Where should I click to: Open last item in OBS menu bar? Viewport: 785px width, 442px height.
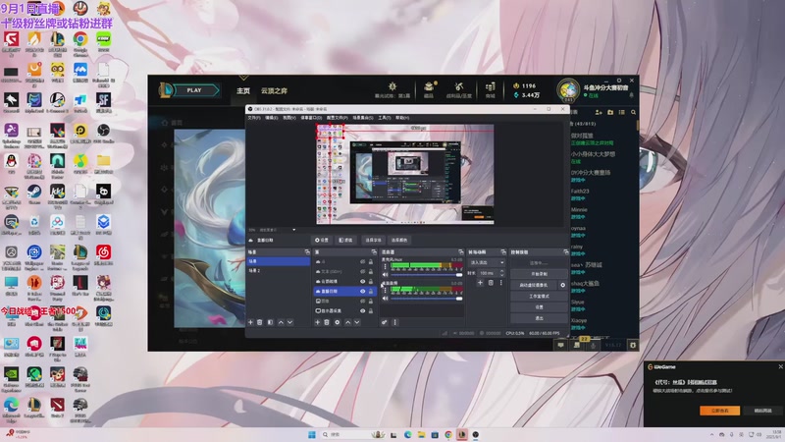click(402, 118)
